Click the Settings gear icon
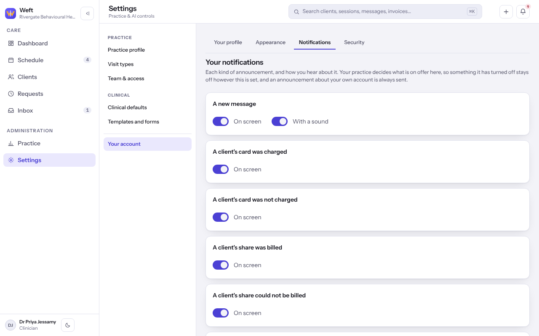539x336 pixels. click(x=11, y=160)
